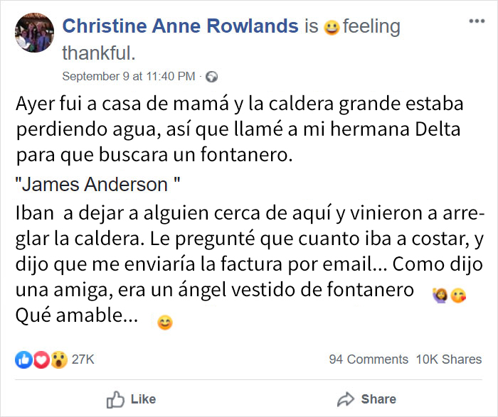The height and width of the screenshot is (417, 498).
Task: Click the blue thumbs-up reaction icon
Action: click(24, 359)
